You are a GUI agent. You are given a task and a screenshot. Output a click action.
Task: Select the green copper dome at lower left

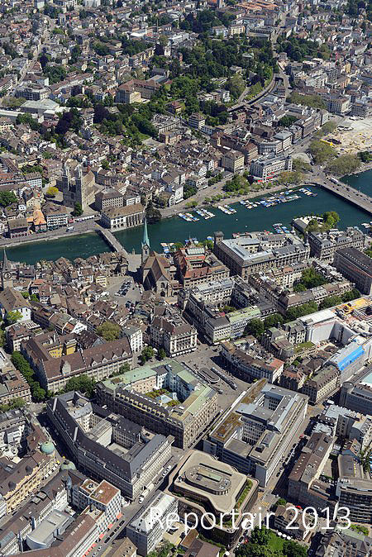[47, 448]
